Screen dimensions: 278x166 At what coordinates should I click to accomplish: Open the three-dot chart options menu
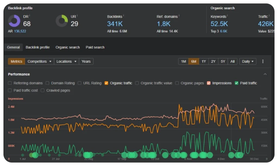pyautogui.click(x=263, y=61)
